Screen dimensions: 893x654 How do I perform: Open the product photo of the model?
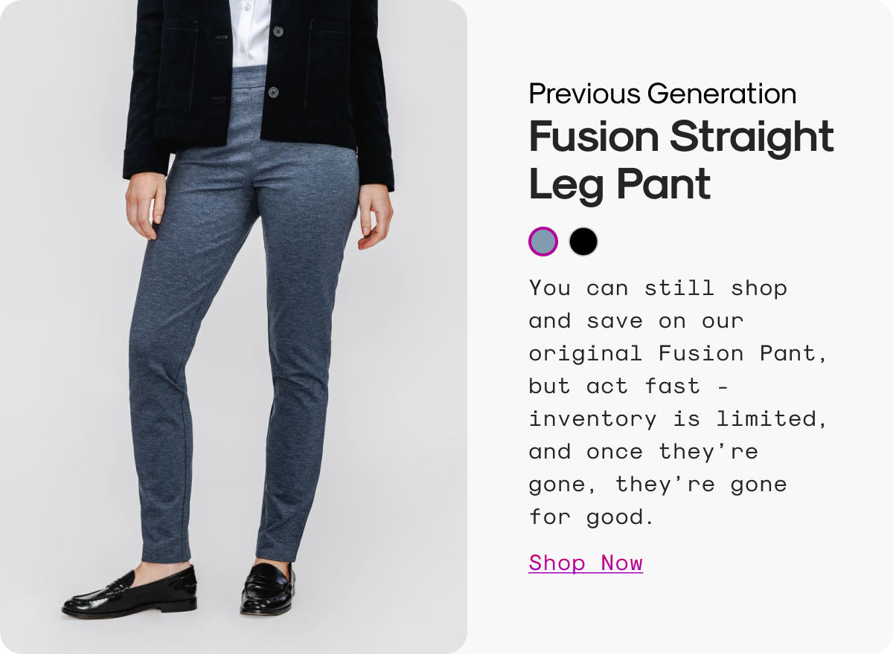(x=234, y=327)
